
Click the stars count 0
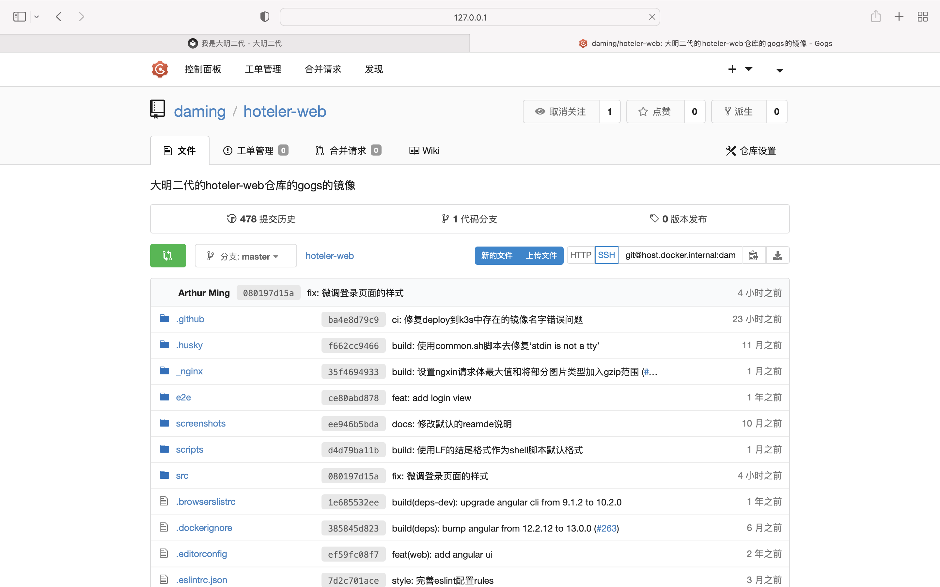click(695, 112)
